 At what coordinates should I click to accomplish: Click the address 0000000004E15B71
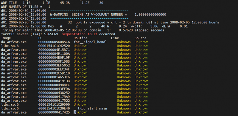pyautogui.click(x=54, y=50)
